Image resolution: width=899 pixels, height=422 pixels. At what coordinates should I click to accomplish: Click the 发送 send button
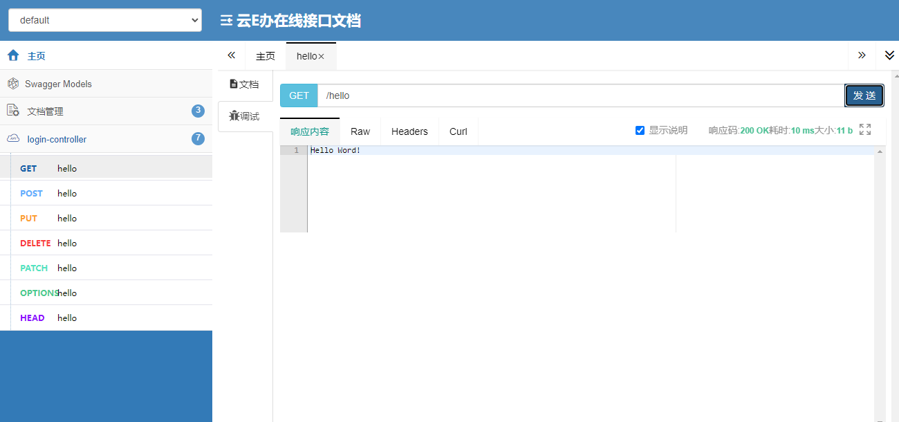click(864, 95)
